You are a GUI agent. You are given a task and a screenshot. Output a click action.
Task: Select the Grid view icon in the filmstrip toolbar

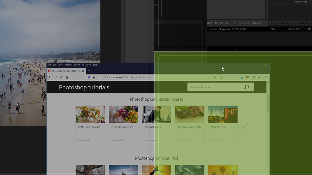[207, 23]
